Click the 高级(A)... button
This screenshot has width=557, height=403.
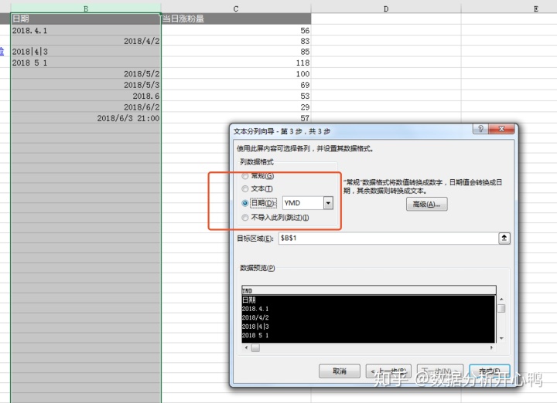[x=426, y=204]
